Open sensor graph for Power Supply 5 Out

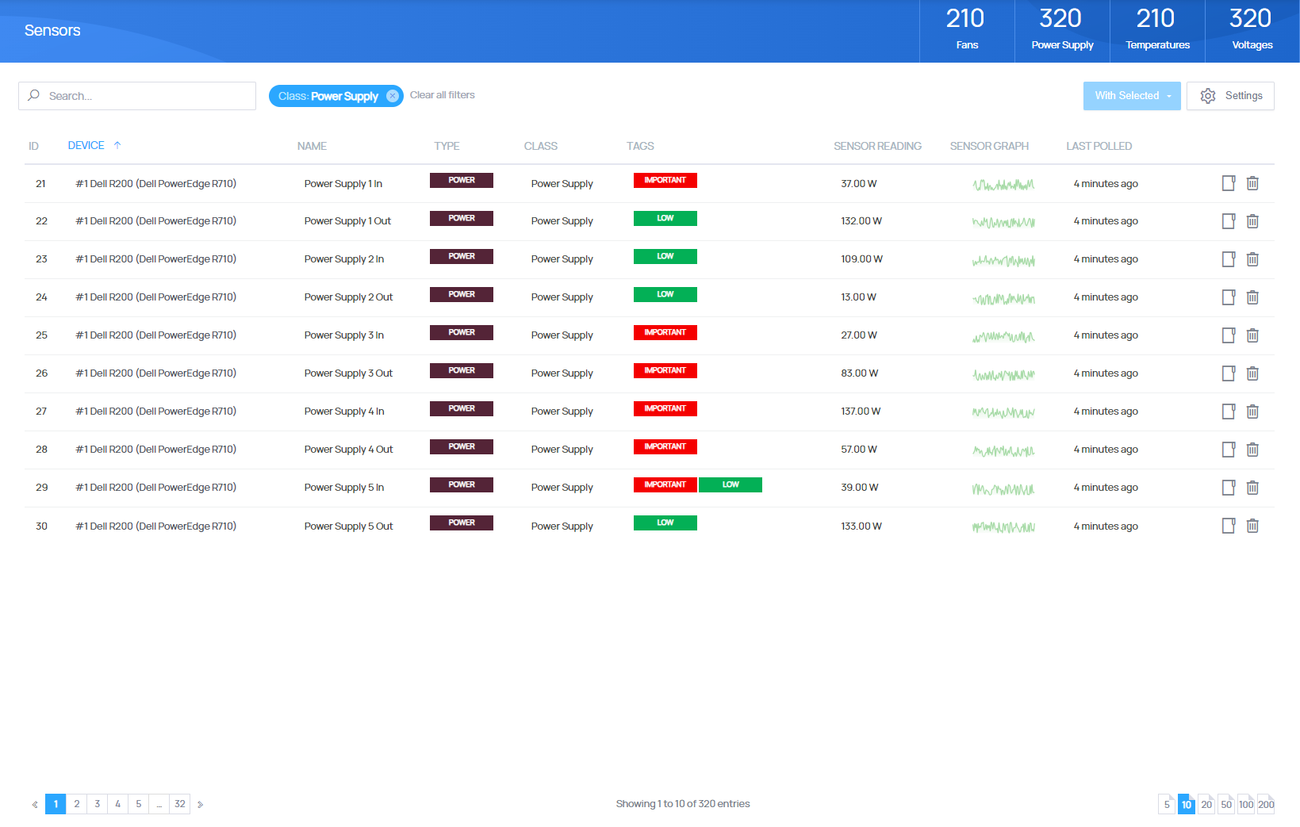point(1003,526)
